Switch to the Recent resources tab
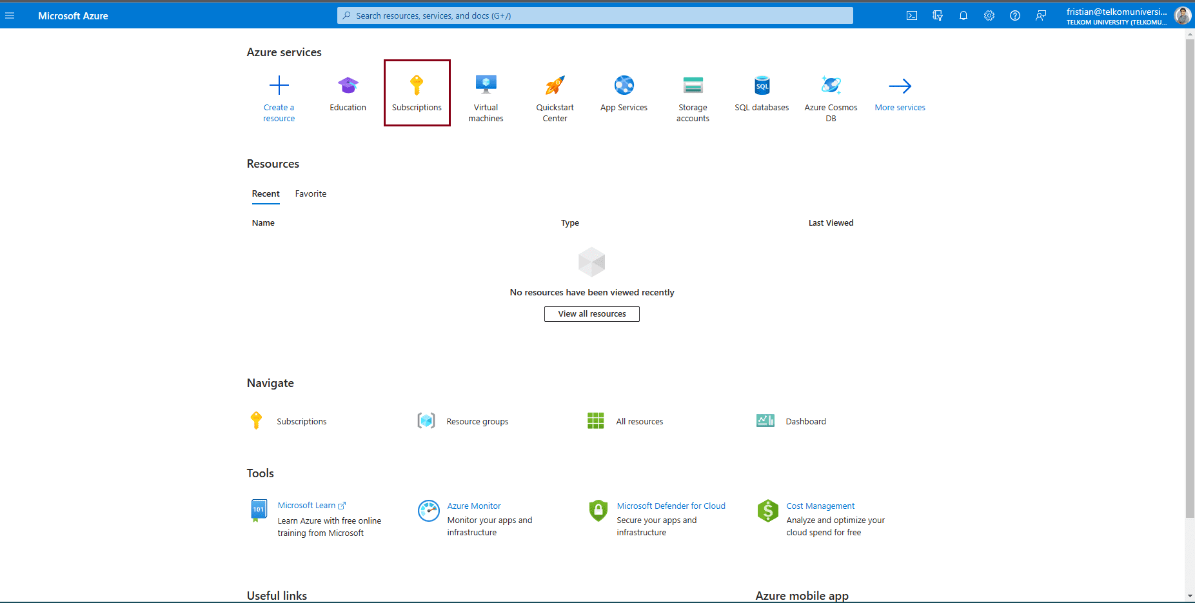 (x=266, y=194)
